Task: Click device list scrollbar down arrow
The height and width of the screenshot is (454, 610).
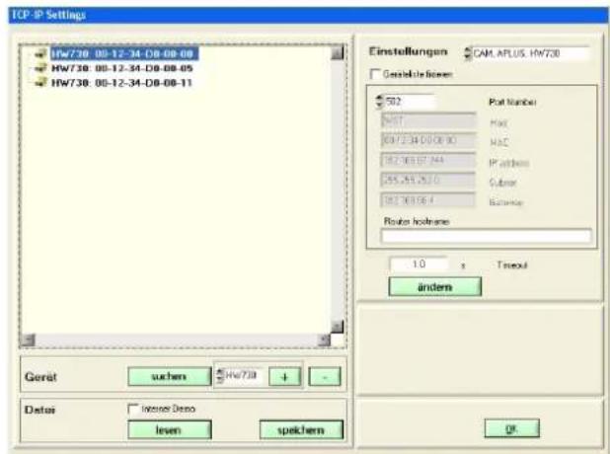Action: (338, 327)
